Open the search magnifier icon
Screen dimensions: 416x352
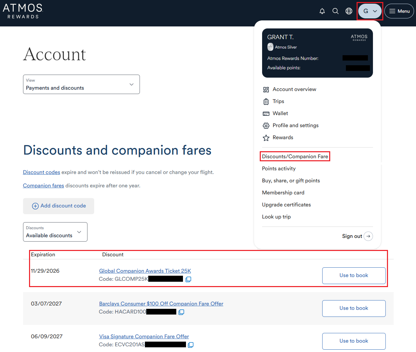336,11
